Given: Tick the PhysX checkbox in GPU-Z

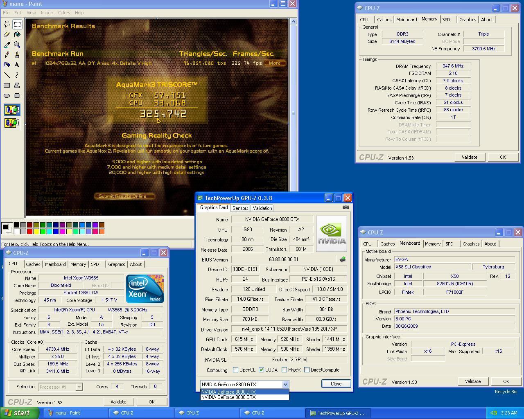Looking at the screenshot, I should (x=284, y=370).
